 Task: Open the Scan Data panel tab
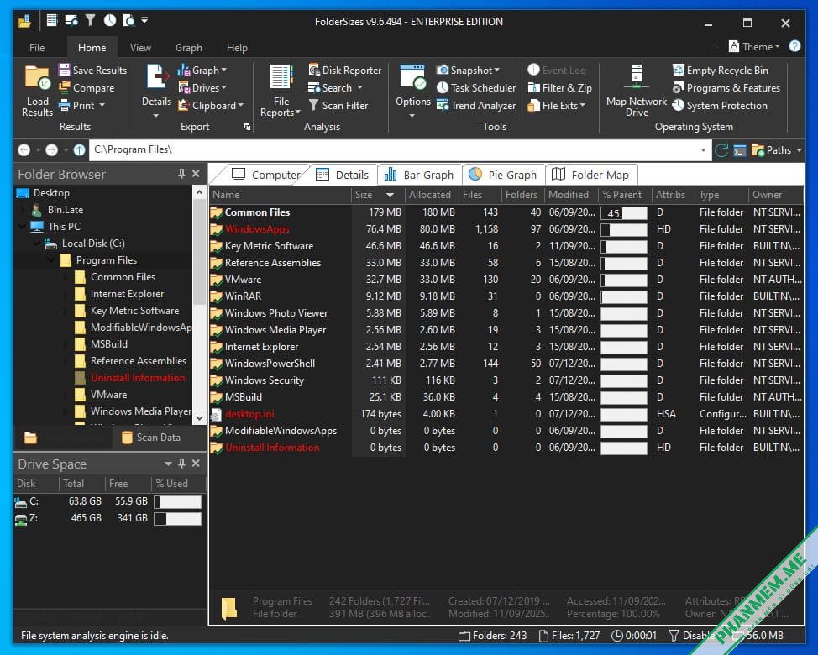tap(151, 438)
